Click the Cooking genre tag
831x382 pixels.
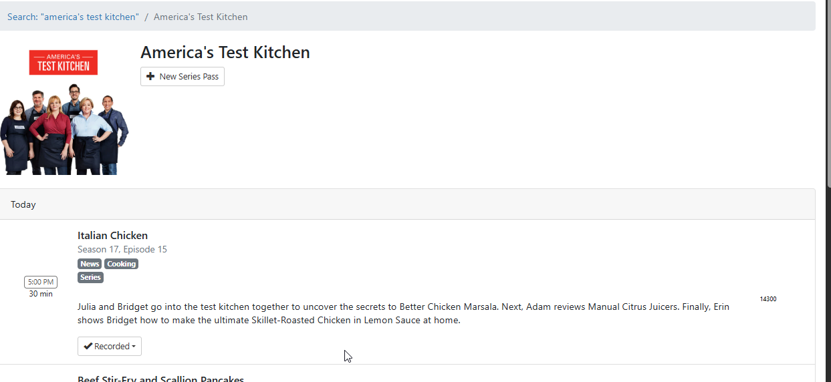tap(122, 264)
